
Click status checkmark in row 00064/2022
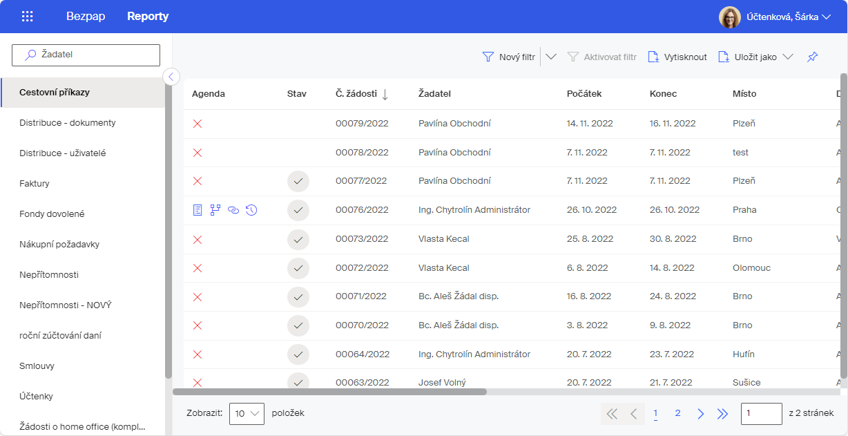[x=298, y=354]
